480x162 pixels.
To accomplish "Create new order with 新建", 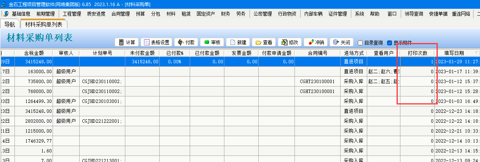I will pos(238,42).
